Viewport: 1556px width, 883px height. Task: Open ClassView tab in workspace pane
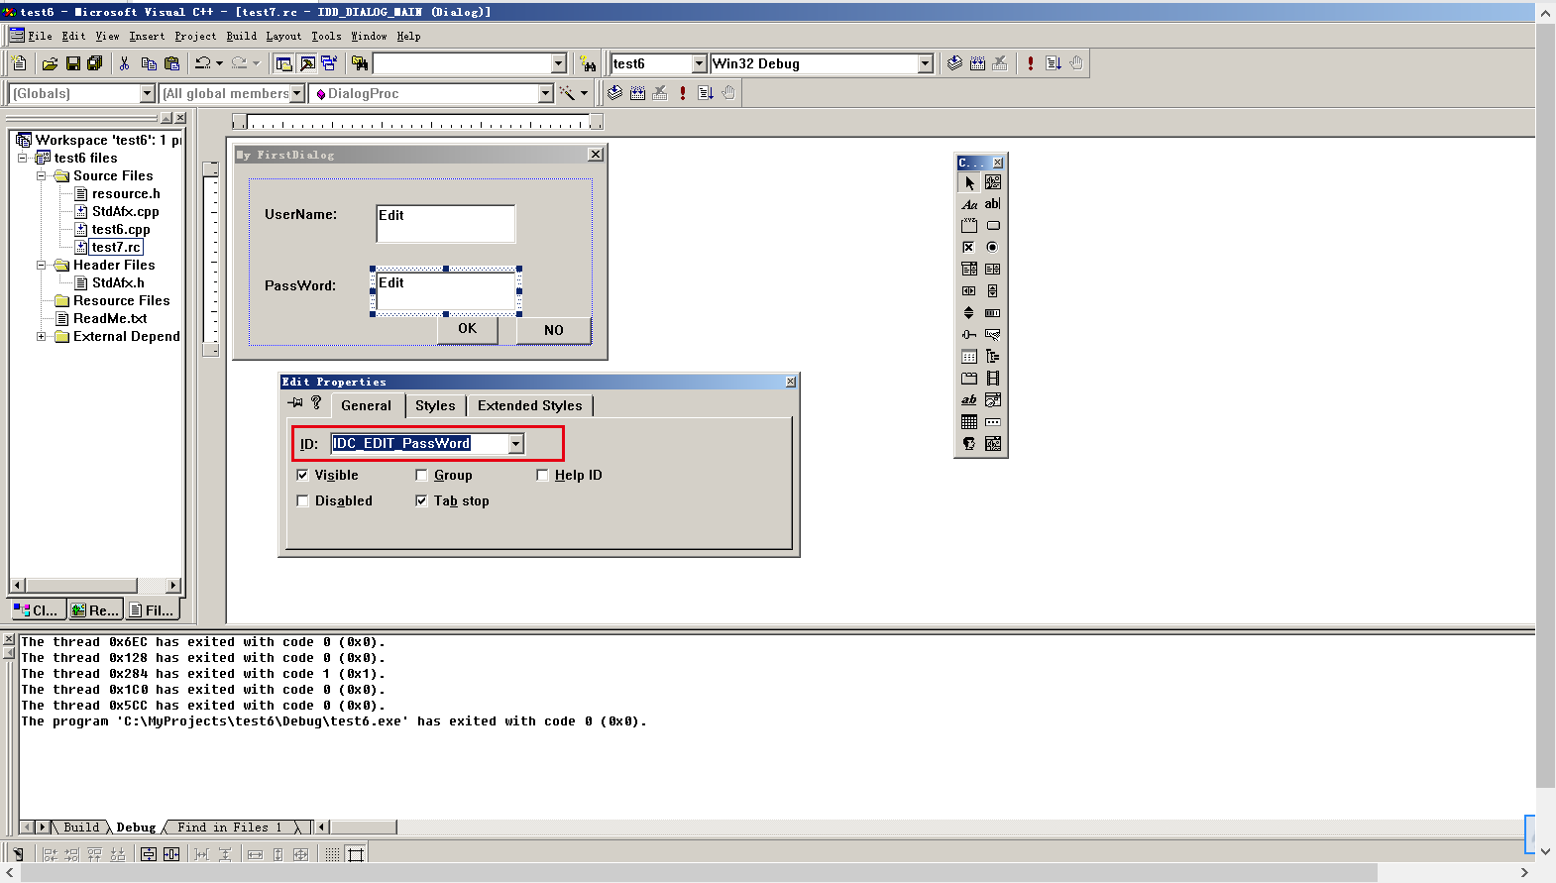[38, 610]
